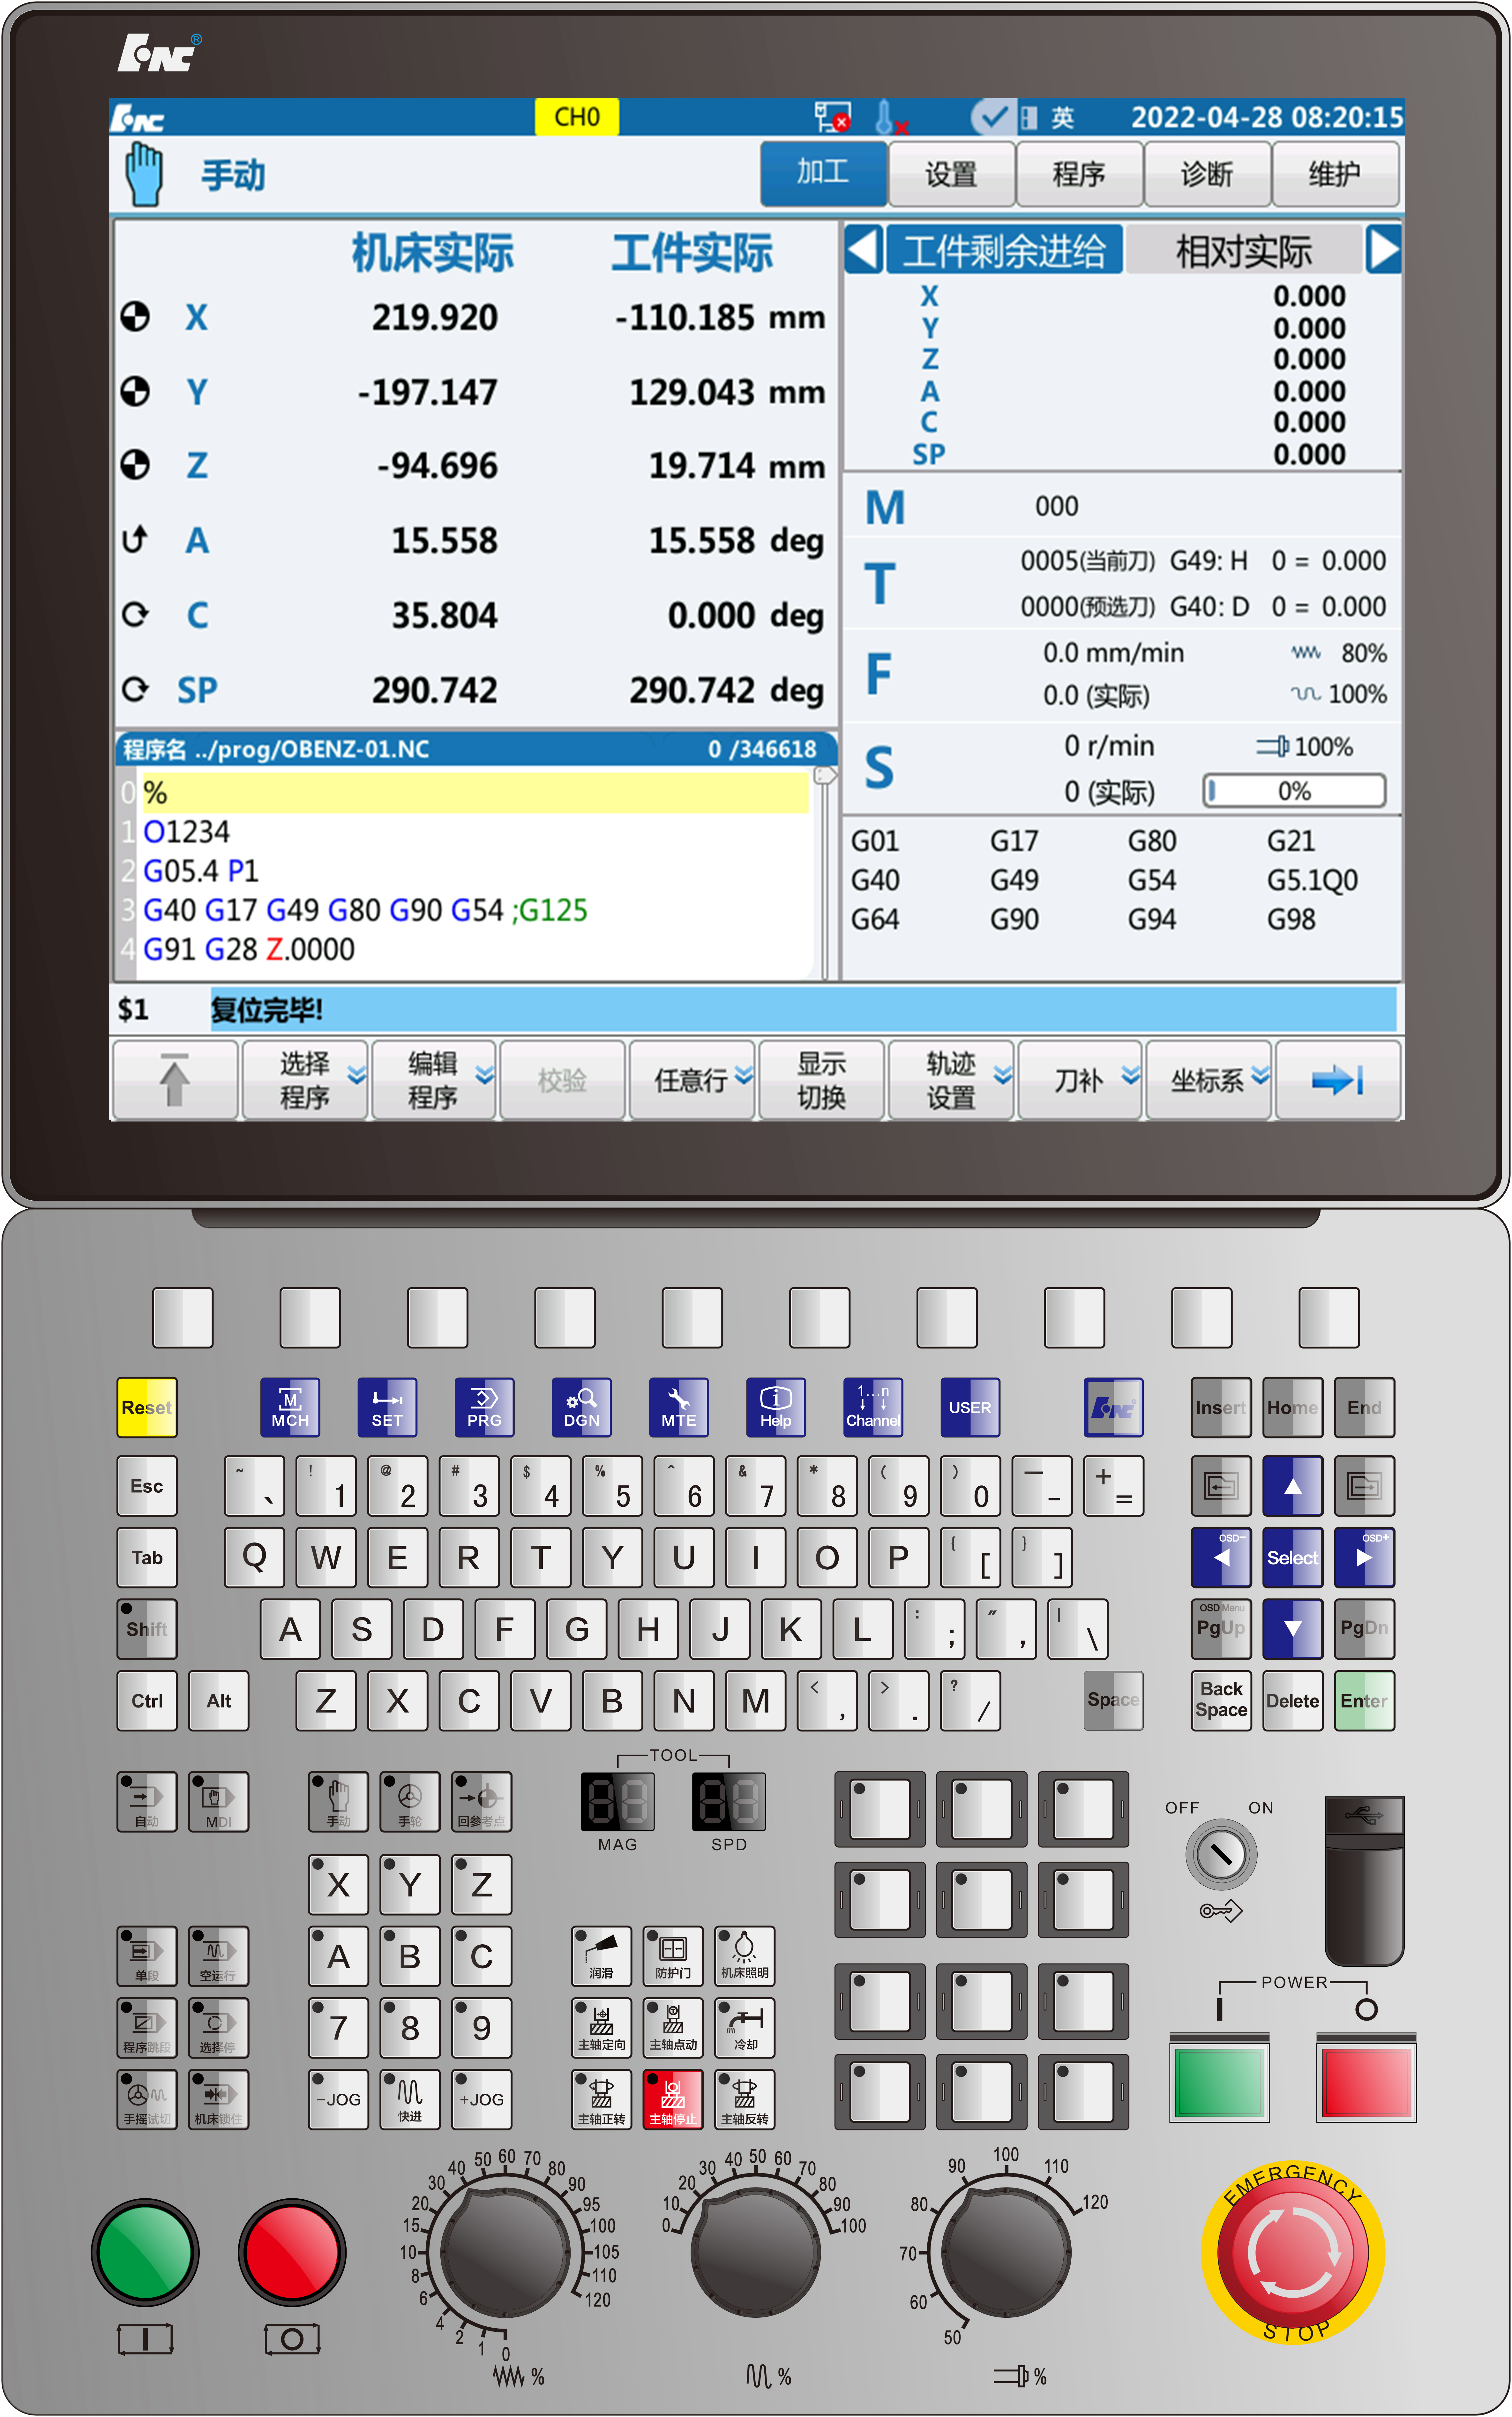1512x2417 pixels.
Task: Toggle 机床锁住 machine lock
Action: click(218, 2099)
